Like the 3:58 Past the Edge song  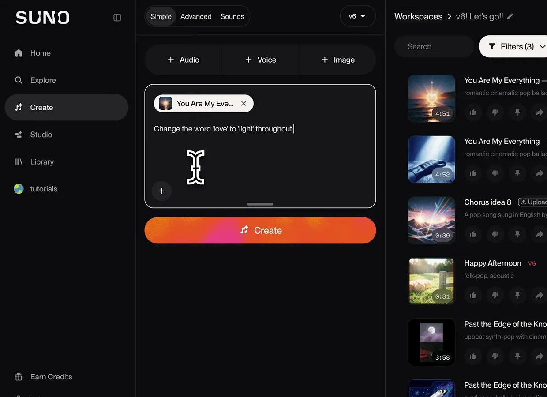pos(473,356)
